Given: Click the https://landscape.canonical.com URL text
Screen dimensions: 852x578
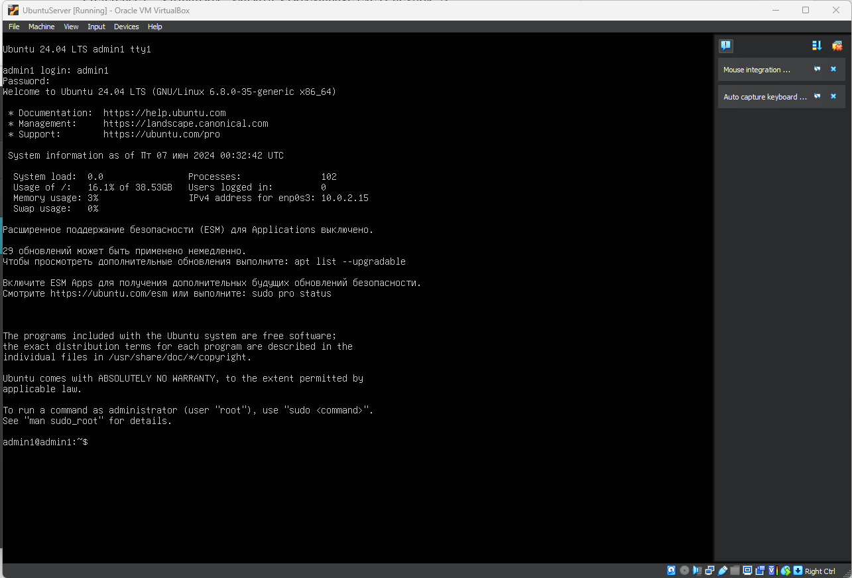Looking at the screenshot, I should 186,123.
